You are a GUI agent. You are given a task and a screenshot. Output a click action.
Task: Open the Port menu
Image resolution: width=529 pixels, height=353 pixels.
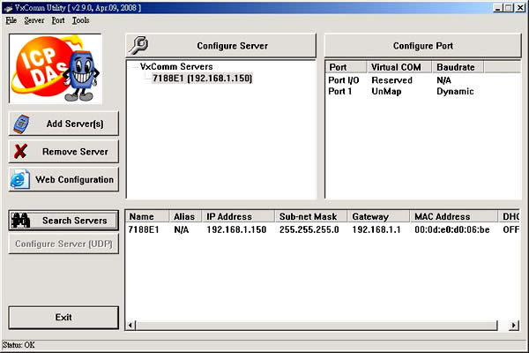(x=58, y=19)
